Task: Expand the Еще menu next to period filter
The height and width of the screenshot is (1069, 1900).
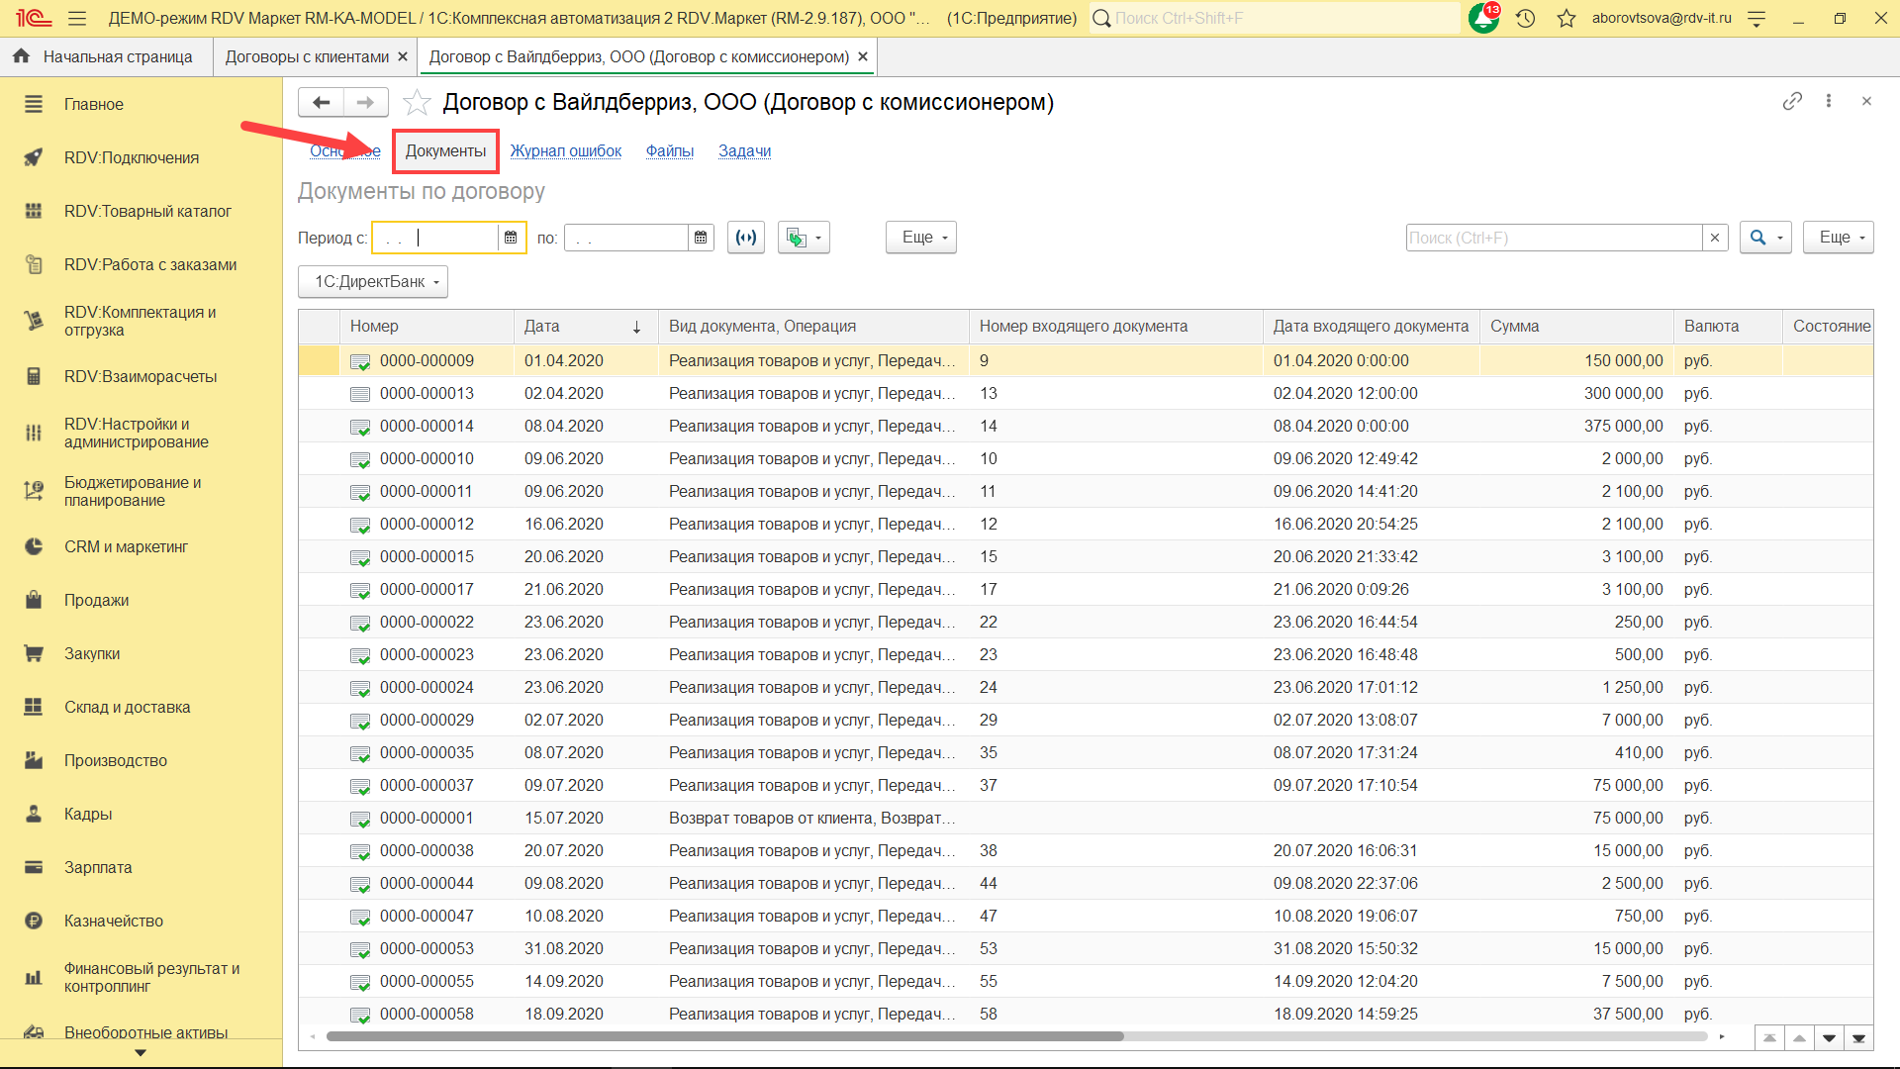Action: click(921, 238)
